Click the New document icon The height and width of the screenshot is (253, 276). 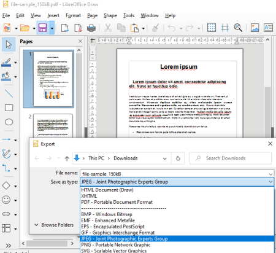click(7, 28)
